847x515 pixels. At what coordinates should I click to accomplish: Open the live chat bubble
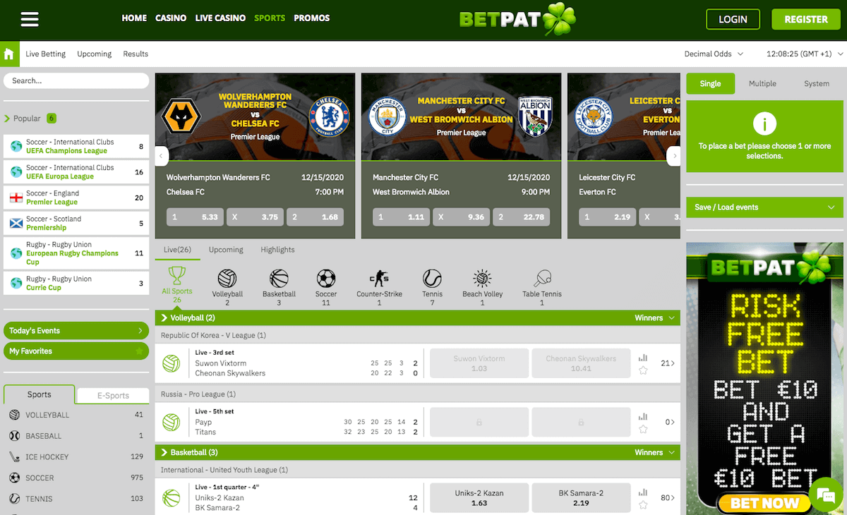(x=824, y=493)
